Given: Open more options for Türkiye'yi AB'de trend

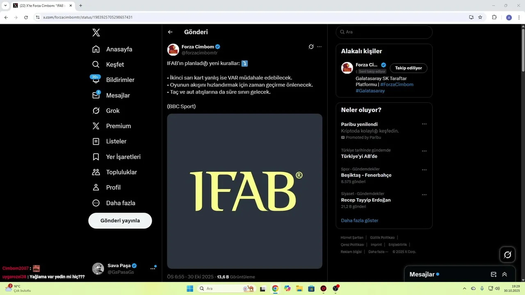Looking at the screenshot, I should [424, 151].
